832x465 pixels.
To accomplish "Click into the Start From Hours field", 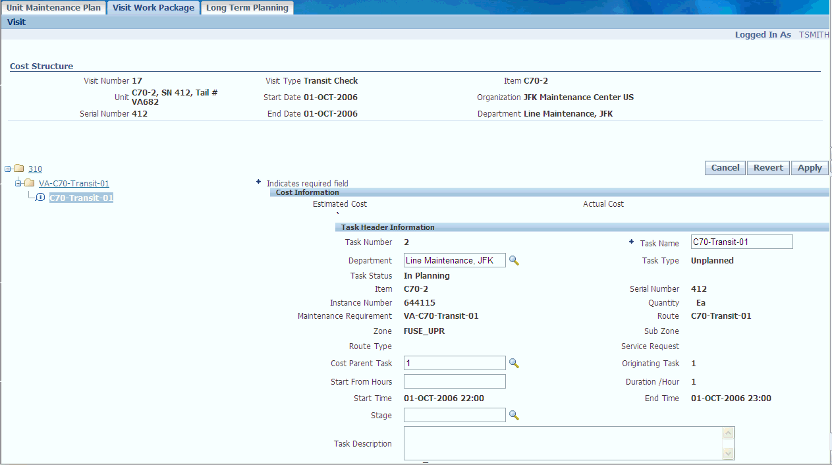I will [x=455, y=381].
